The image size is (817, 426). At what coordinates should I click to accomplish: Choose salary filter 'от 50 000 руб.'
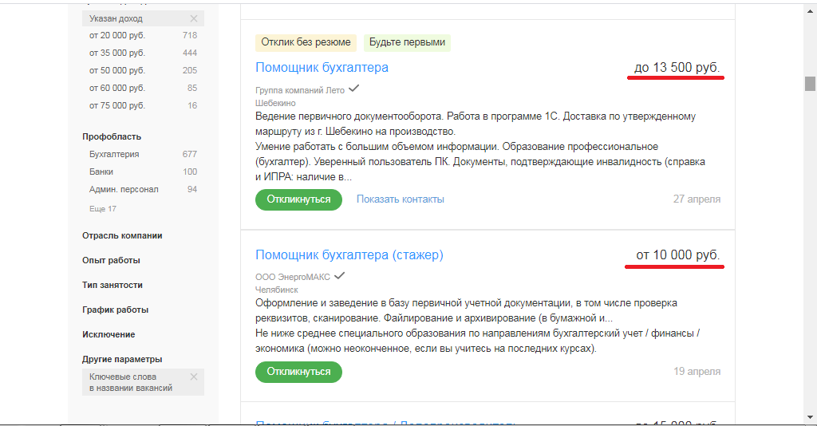[x=117, y=70]
